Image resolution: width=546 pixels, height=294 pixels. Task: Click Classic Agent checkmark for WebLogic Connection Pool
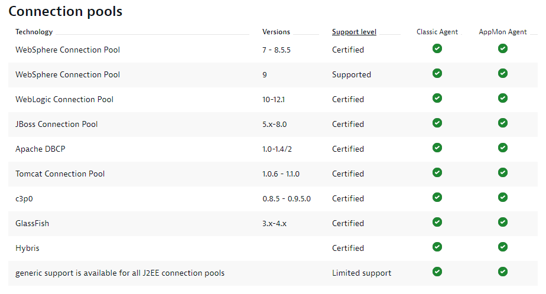point(437,98)
